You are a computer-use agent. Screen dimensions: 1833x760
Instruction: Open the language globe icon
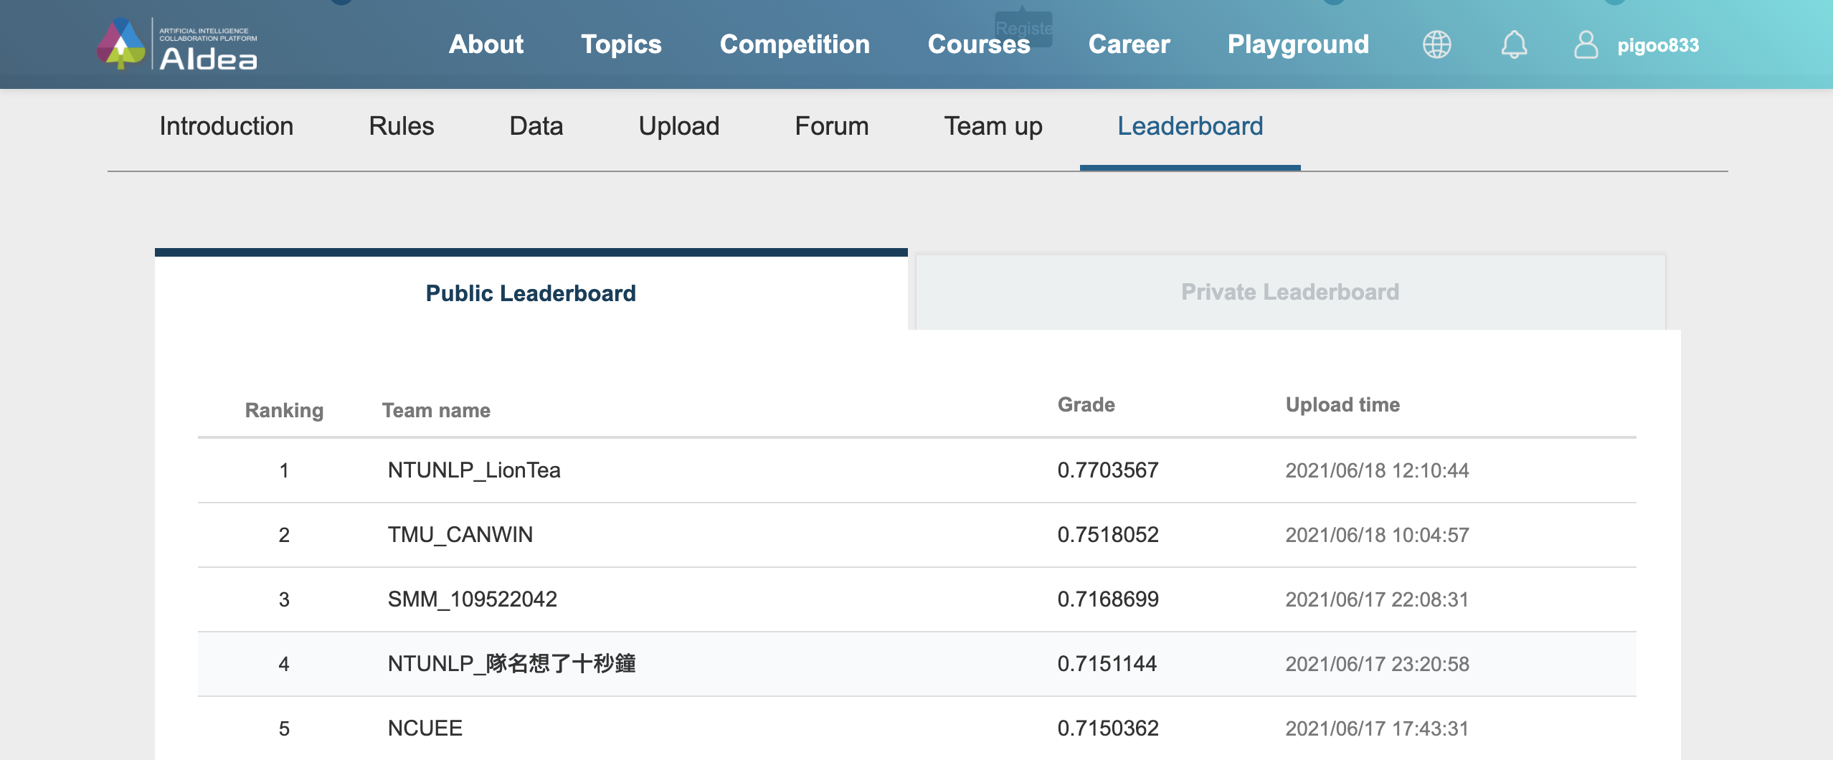(x=1436, y=44)
